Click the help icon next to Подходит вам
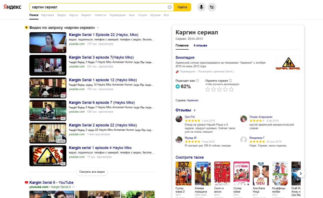 (197, 81)
